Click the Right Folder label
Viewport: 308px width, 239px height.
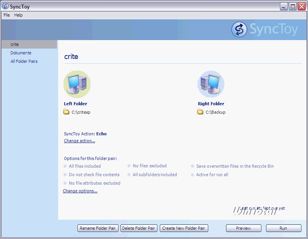click(x=211, y=104)
